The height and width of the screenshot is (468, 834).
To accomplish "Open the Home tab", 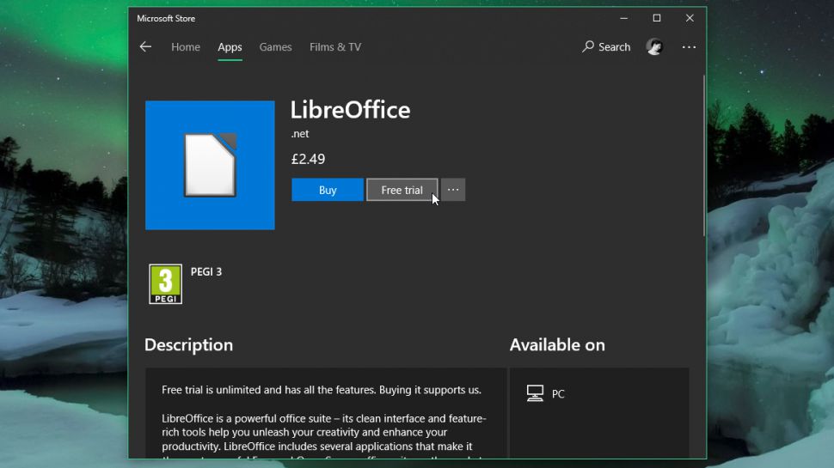I will point(186,46).
